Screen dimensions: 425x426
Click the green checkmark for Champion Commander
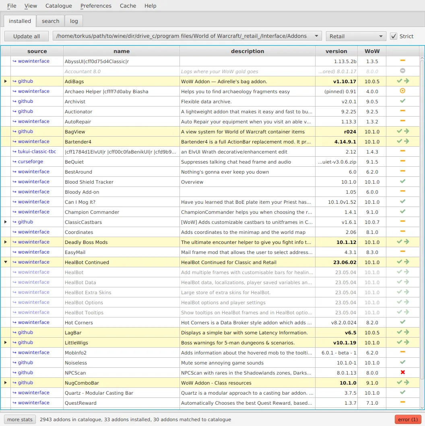click(x=403, y=212)
